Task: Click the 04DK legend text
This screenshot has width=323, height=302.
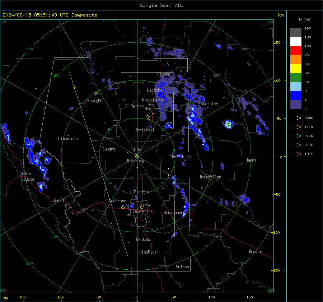Action: click(309, 118)
